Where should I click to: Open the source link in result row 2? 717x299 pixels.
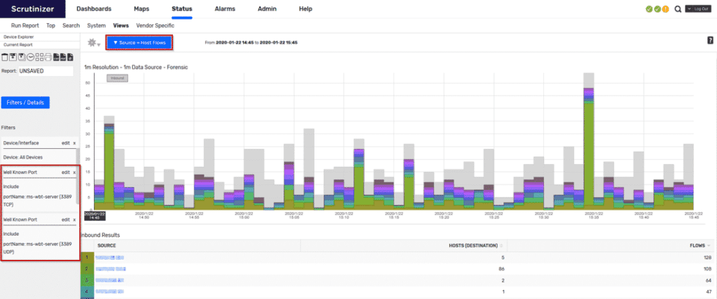tap(110, 269)
